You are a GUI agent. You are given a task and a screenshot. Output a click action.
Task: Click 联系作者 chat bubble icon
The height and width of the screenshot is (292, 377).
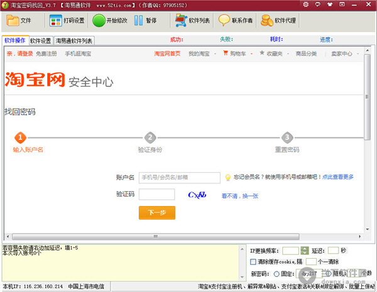coord(224,21)
